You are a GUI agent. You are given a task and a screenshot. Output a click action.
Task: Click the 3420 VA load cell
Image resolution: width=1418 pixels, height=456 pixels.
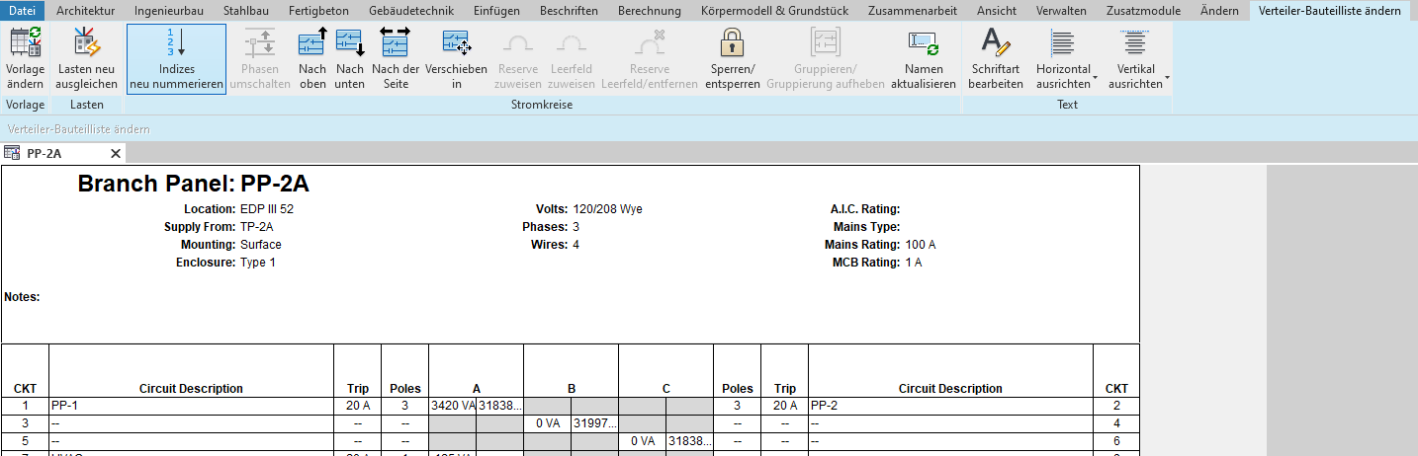click(x=453, y=406)
